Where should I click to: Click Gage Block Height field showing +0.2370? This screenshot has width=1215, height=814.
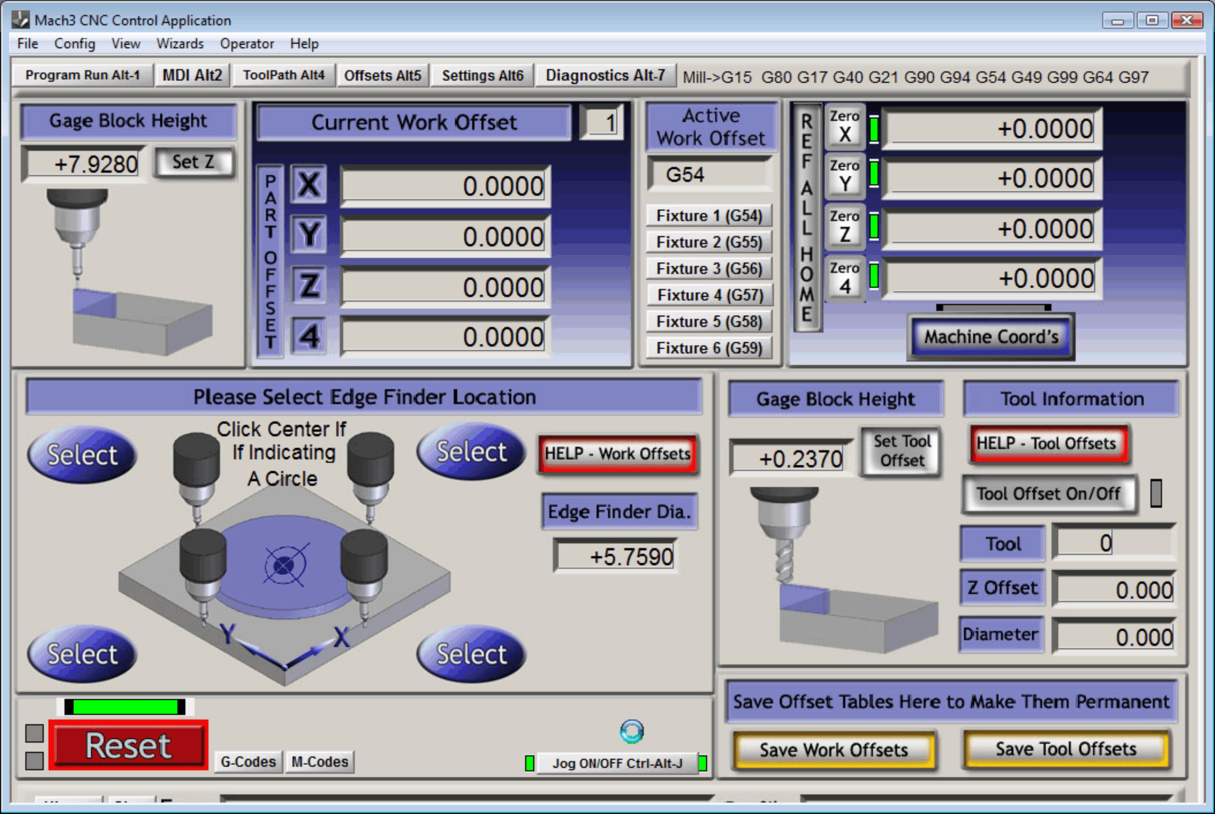(x=791, y=458)
